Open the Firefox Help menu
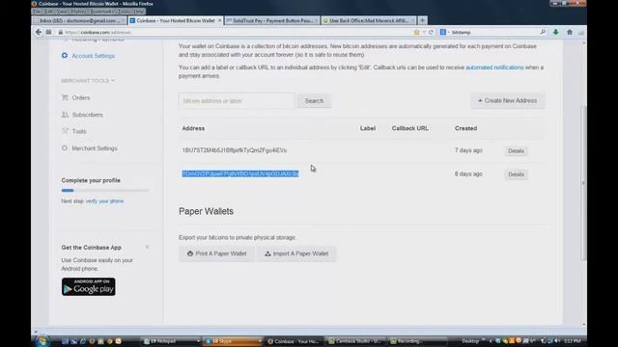The height and width of the screenshot is (347, 618). click(x=139, y=12)
